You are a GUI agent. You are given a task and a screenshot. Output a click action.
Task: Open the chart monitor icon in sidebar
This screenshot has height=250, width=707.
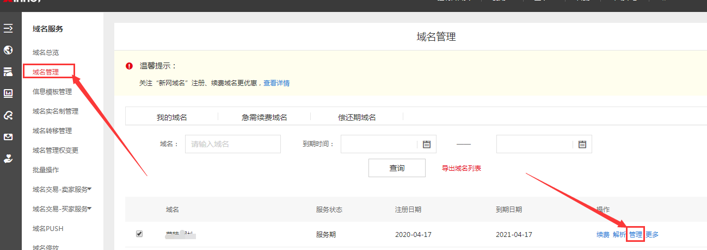click(x=8, y=93)
